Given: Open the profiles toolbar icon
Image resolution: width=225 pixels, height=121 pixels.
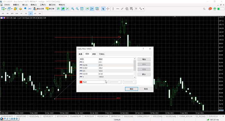Looking at the screenshot, I should click(9, 9).
